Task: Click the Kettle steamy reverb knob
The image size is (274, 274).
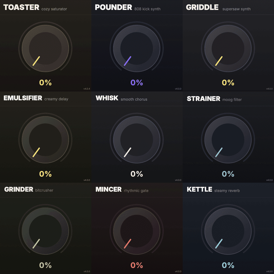Action: point(228,230)
